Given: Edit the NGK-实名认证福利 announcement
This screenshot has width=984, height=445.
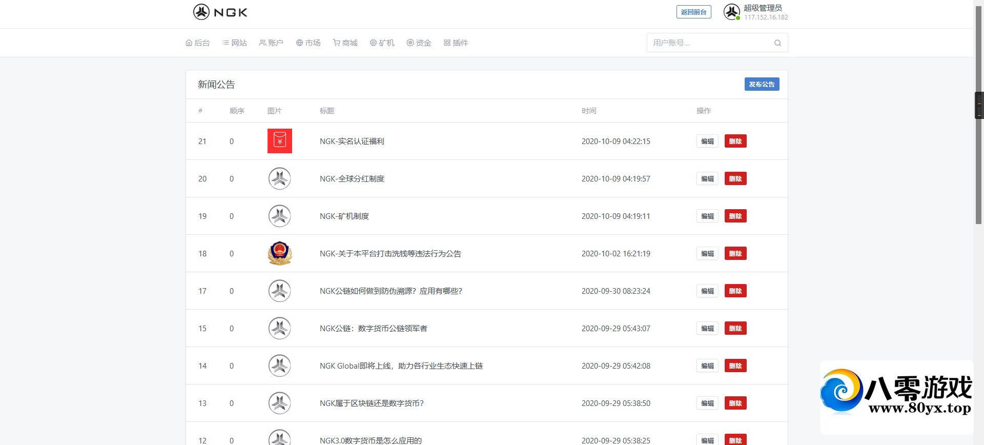Looking at the screenshot, I should (707, 141).
